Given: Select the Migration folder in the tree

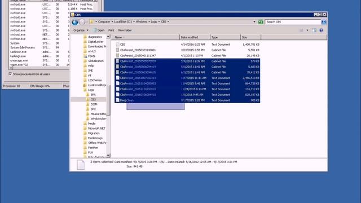Looking at the screenshot, I should [x=94, y=133].
